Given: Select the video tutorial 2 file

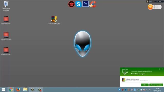Looking at the screenshot, I should pos(6,36).
